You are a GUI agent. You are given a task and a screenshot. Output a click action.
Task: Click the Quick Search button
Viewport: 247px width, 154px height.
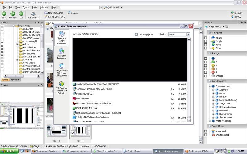(x=112, y=7)
